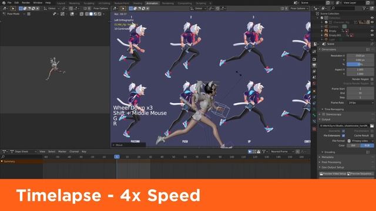Open the Edit menu

click(16, 2)
